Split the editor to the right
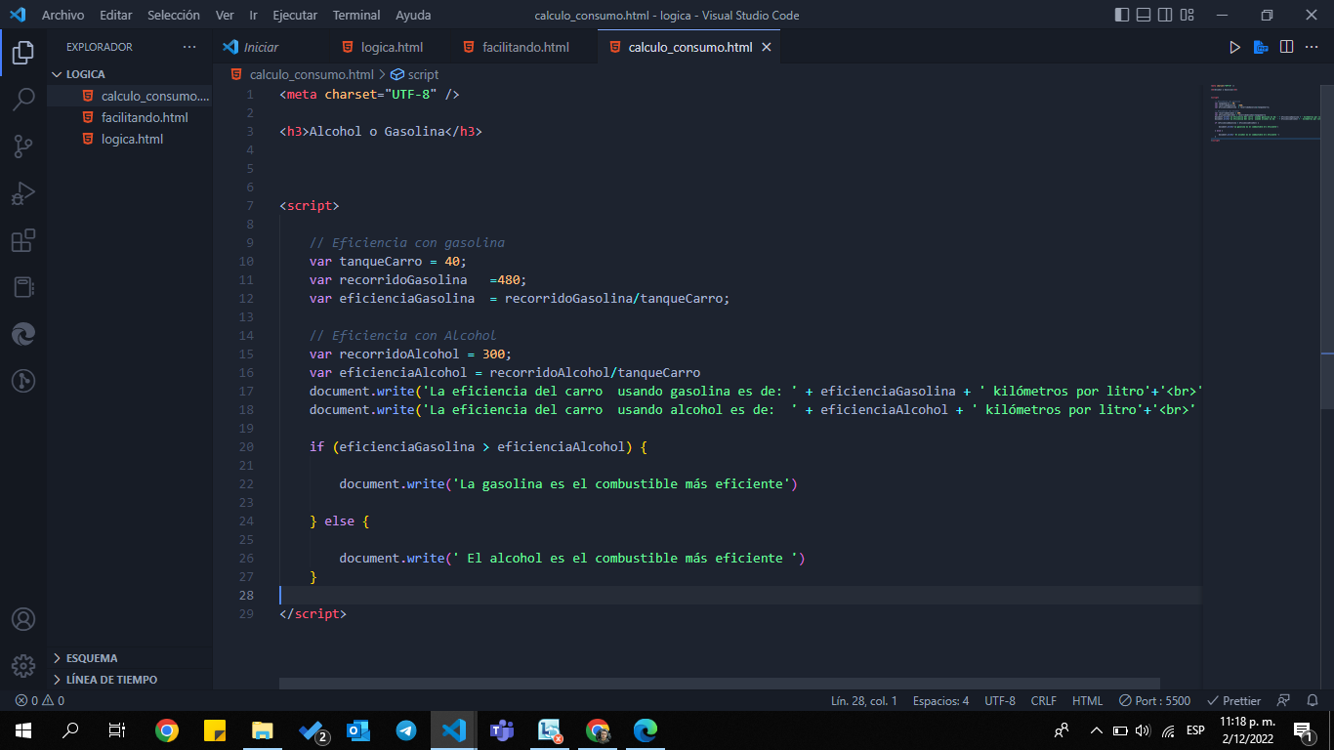This screenshot has width=1334, height=750. pyautogui.click(x=1287, y=47)
